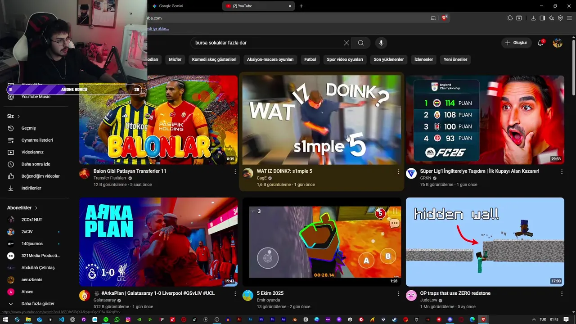Select Aksiyon-macera oyunları chip
Image resolution: width=576 pixels, height=324 pixels.
[270, 59]
